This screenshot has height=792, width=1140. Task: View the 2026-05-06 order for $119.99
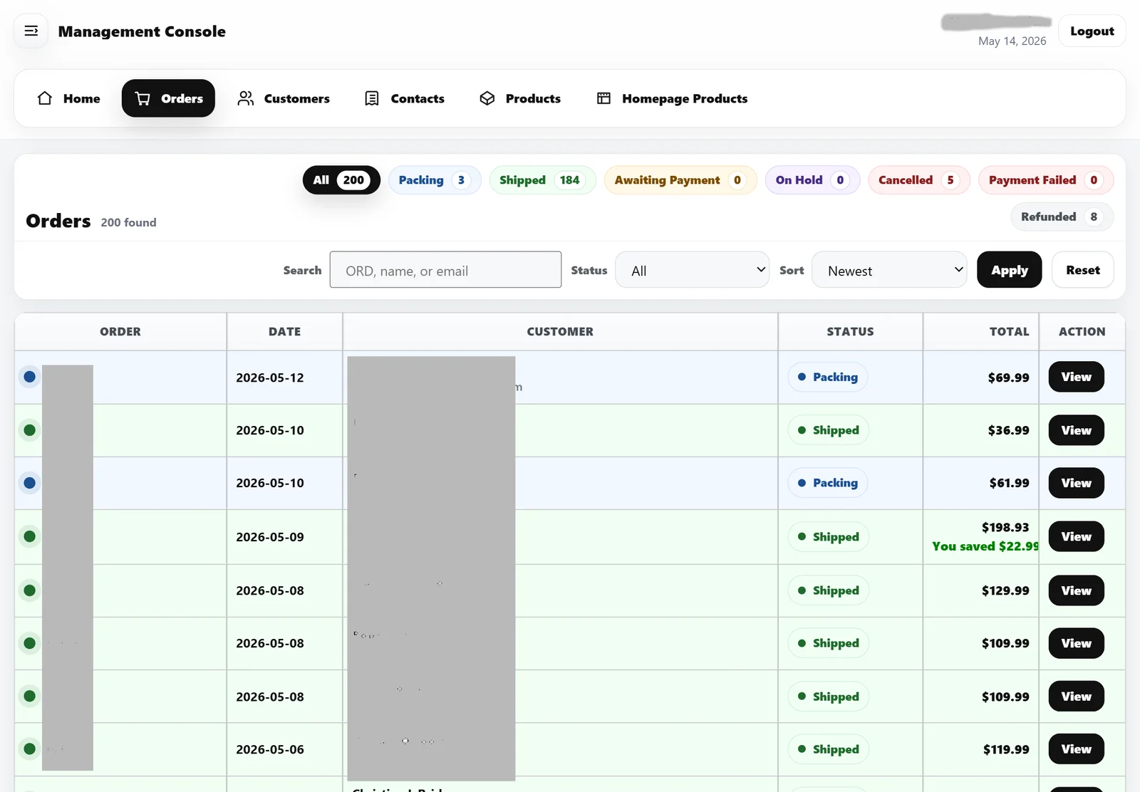point(1076,749)
